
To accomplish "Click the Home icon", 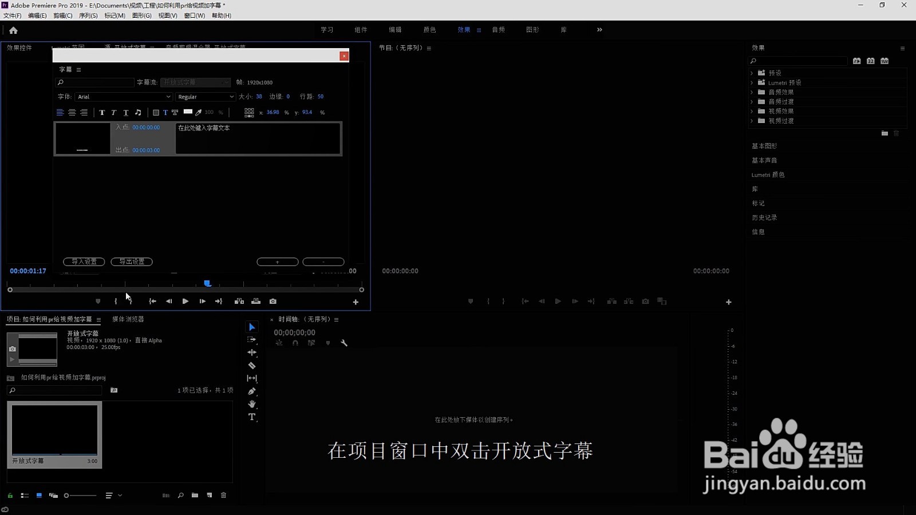I will click(13, 30).
